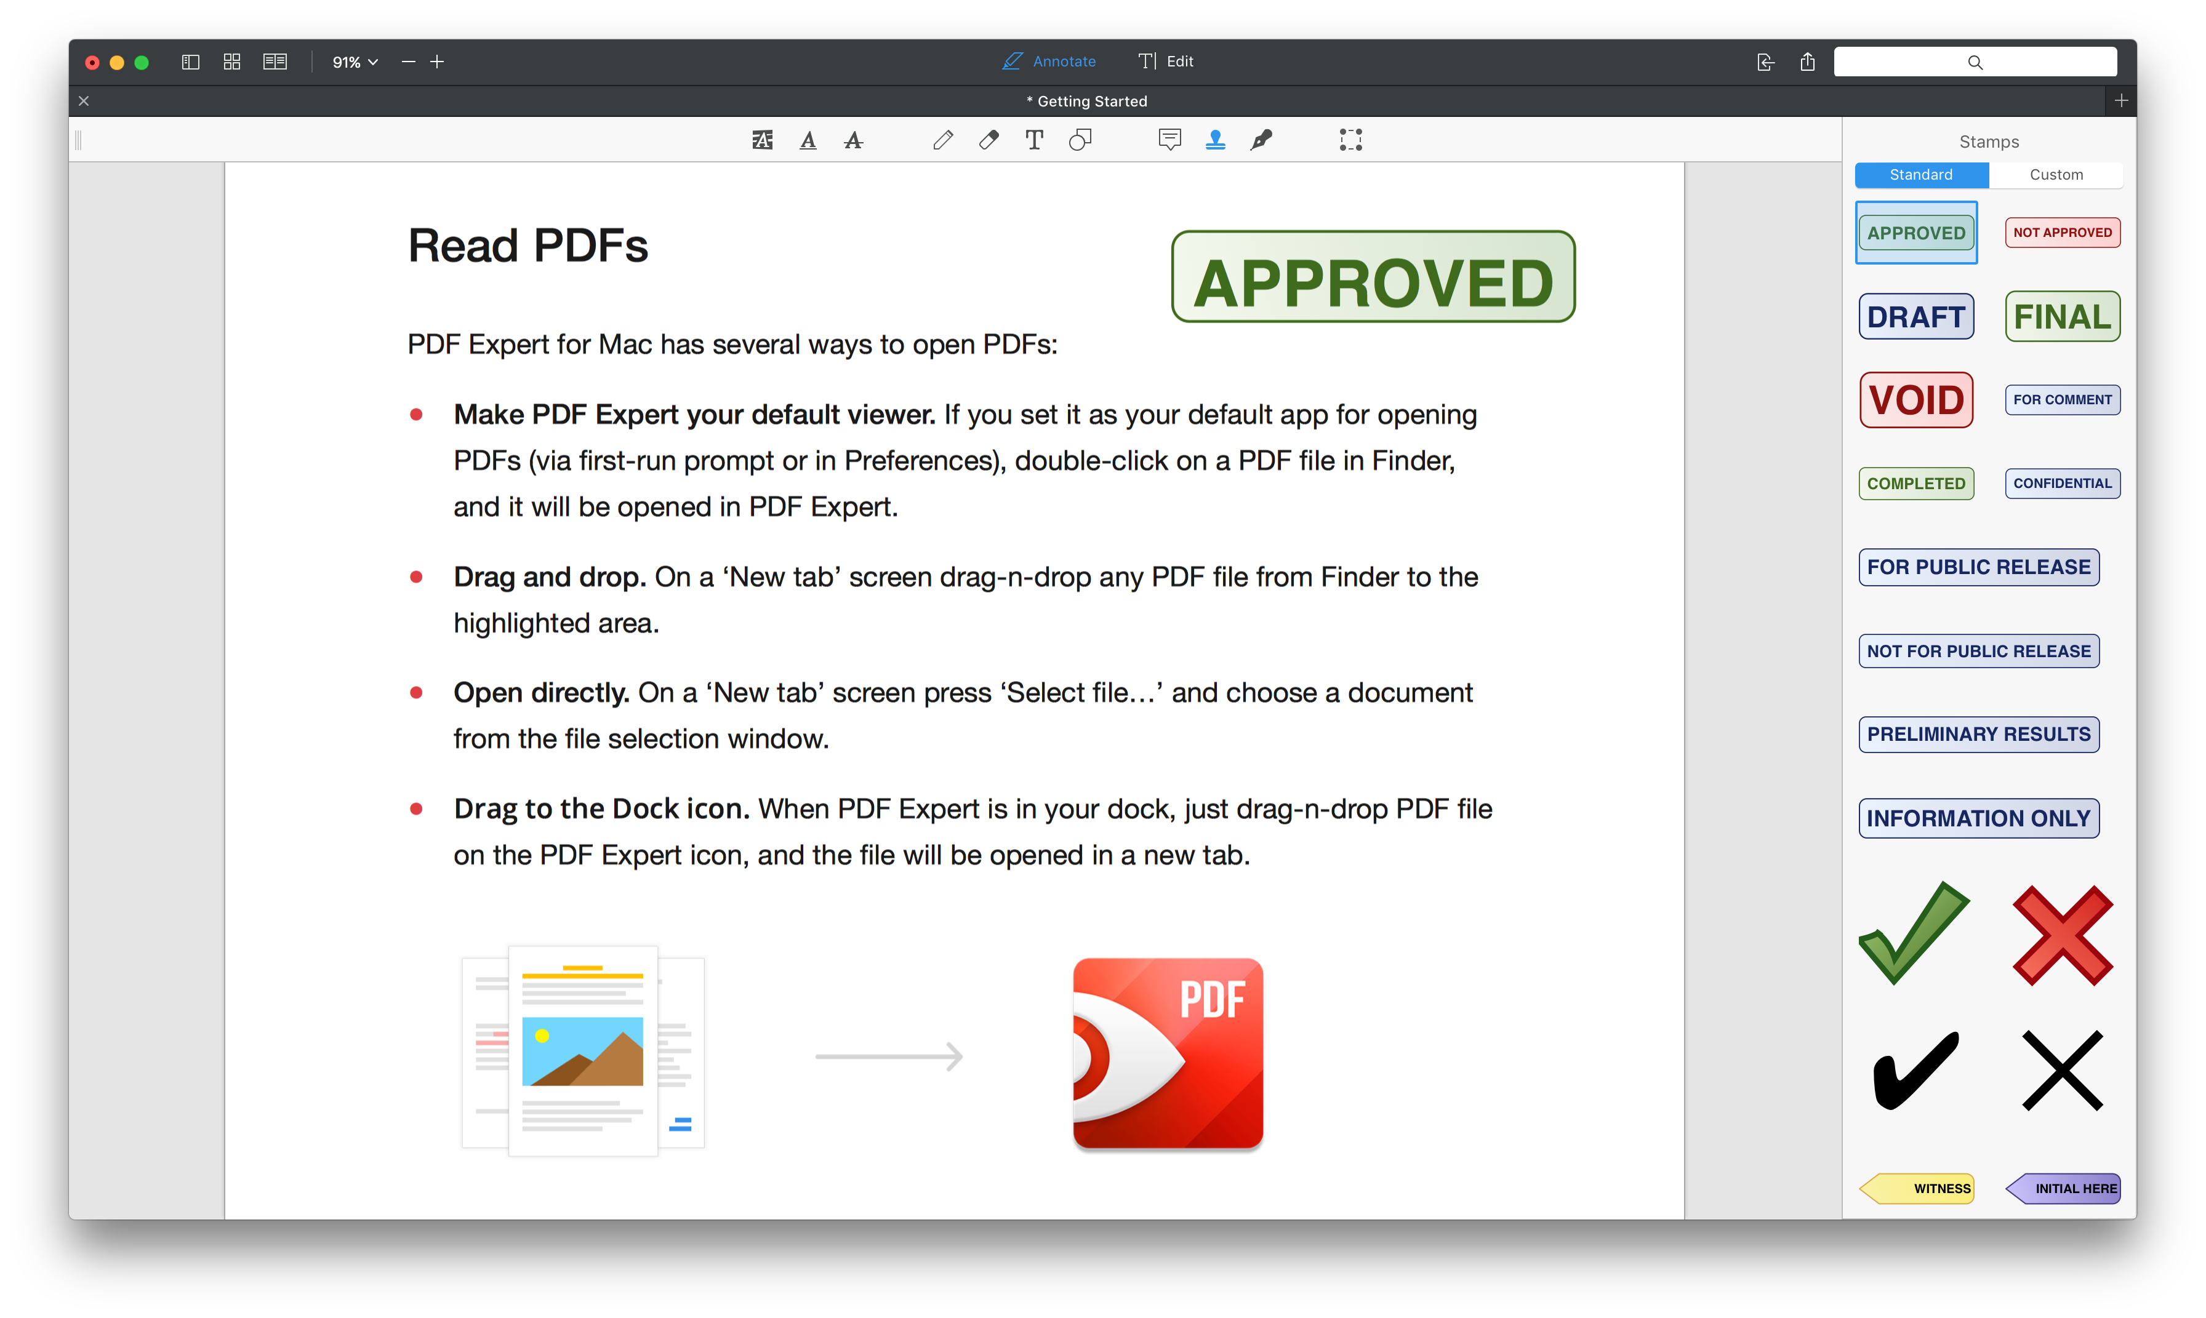This screenshot has width=2206, height=1318.
Task: Choose the COMPLETED stamp
Action: [x=1915, y=483]
